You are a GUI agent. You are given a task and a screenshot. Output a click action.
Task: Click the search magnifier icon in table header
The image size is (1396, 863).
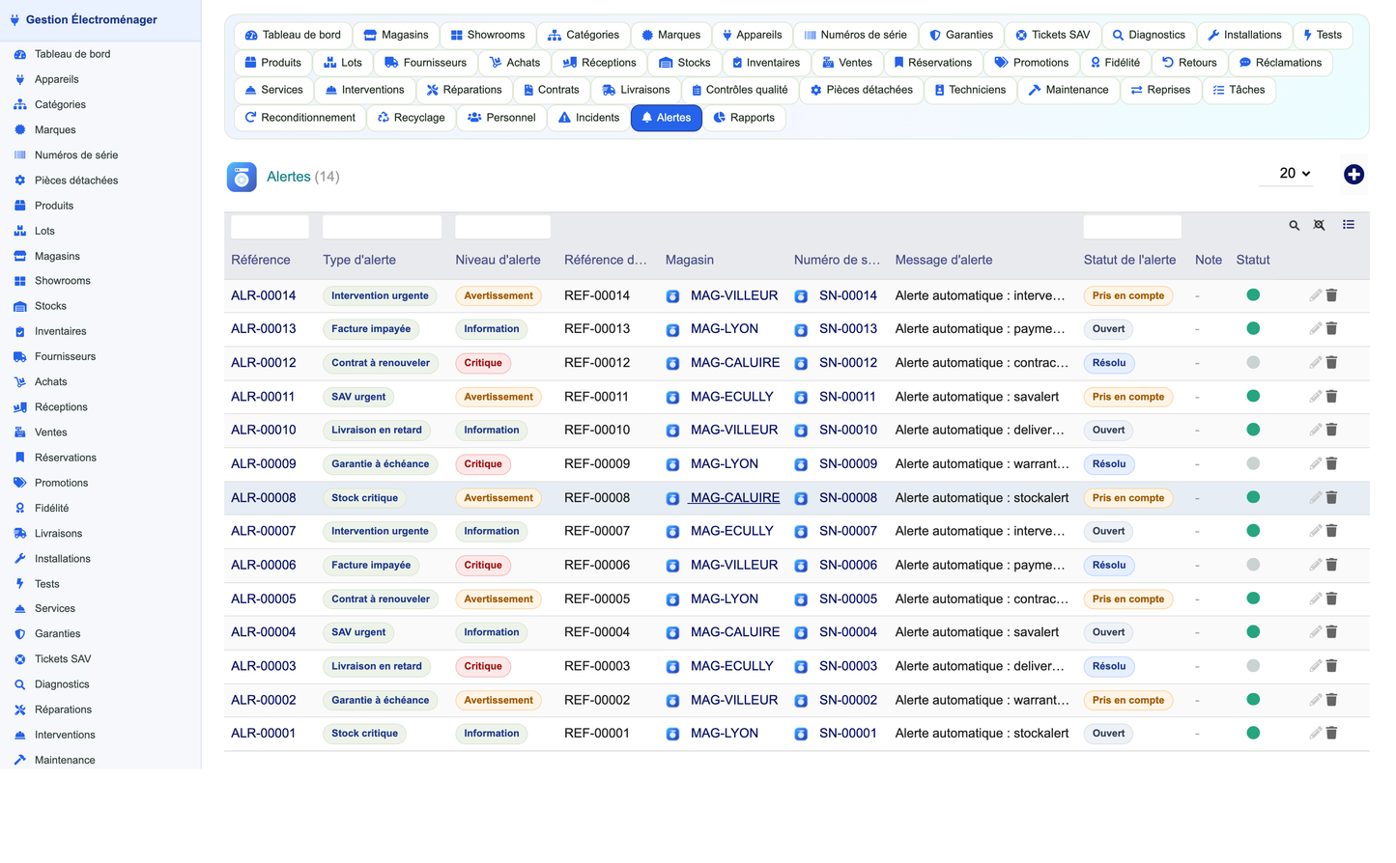point(1294,226)
